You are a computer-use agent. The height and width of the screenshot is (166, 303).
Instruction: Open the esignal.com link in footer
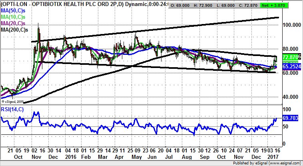coord(287,163)
